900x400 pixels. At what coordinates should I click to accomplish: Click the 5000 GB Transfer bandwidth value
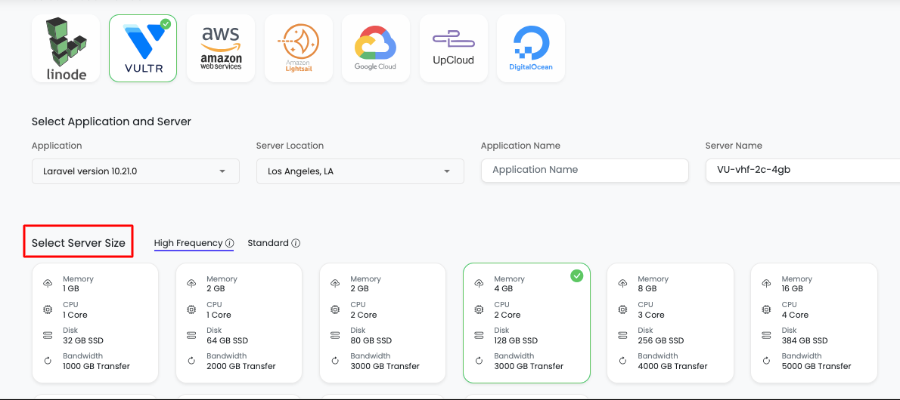point(816,366)
